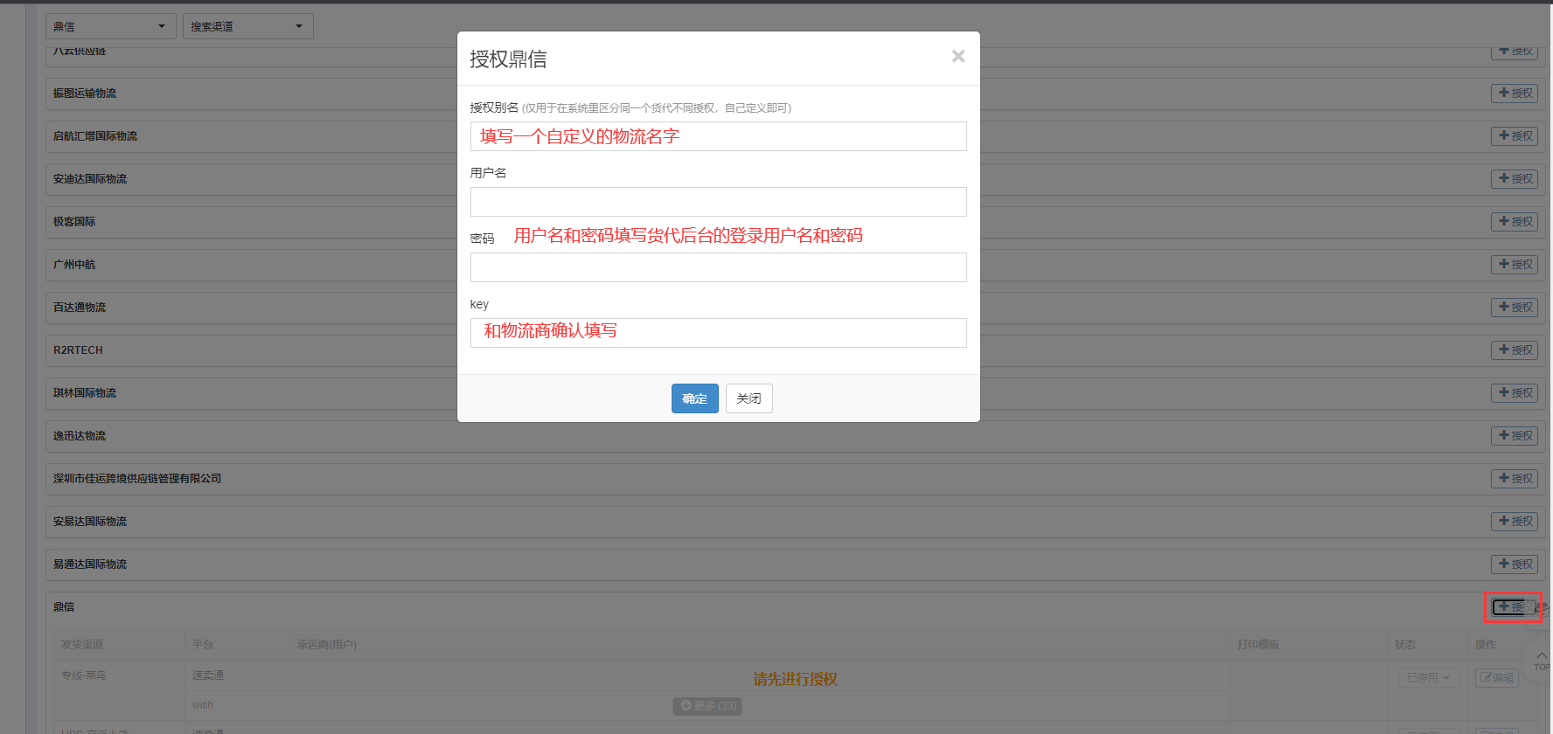Click 授权 for 安易达国际物流
Image resolution: width=1553 pixels, height=734 pixels.
point(1515,521)
